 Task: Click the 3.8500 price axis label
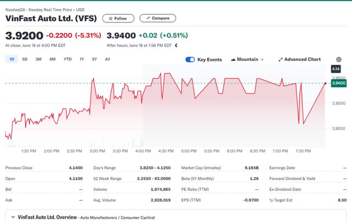click(339, 128)
